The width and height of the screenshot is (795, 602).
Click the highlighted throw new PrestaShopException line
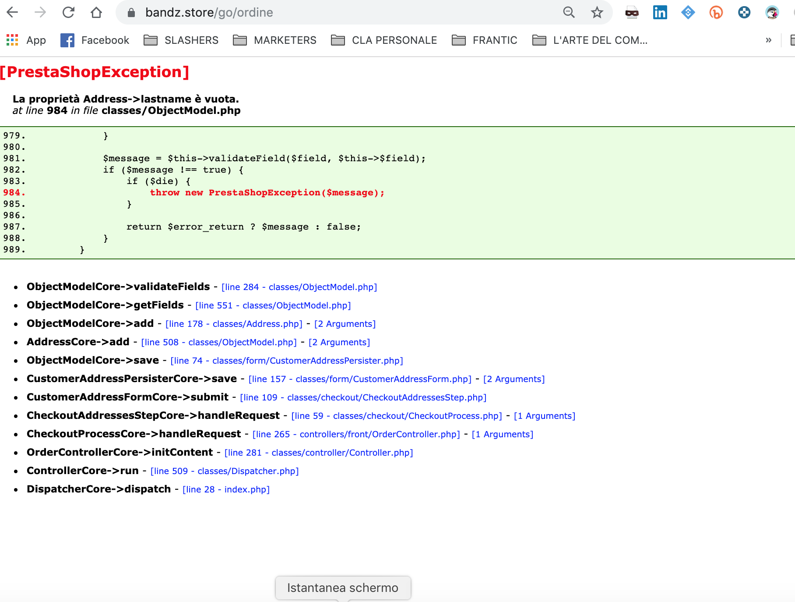tap(267, 193)
